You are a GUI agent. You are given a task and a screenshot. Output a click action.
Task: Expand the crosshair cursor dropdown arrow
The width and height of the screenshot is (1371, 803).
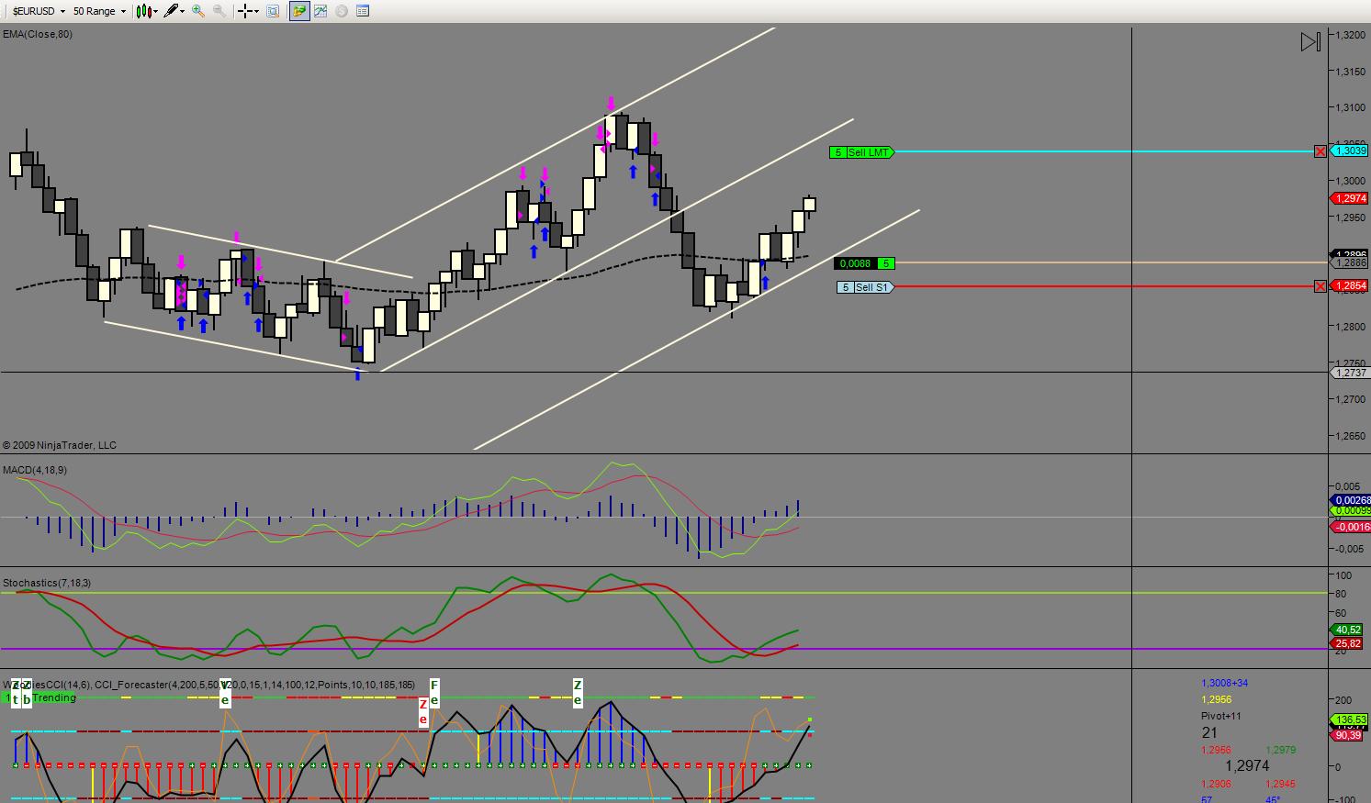coord(256,11)
